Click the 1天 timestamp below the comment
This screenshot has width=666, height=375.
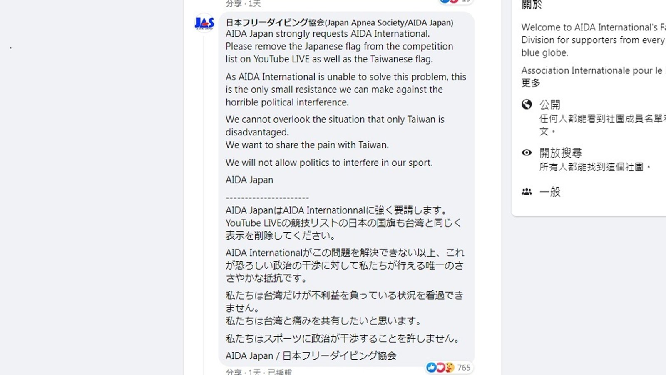click(x=254, y=372)
